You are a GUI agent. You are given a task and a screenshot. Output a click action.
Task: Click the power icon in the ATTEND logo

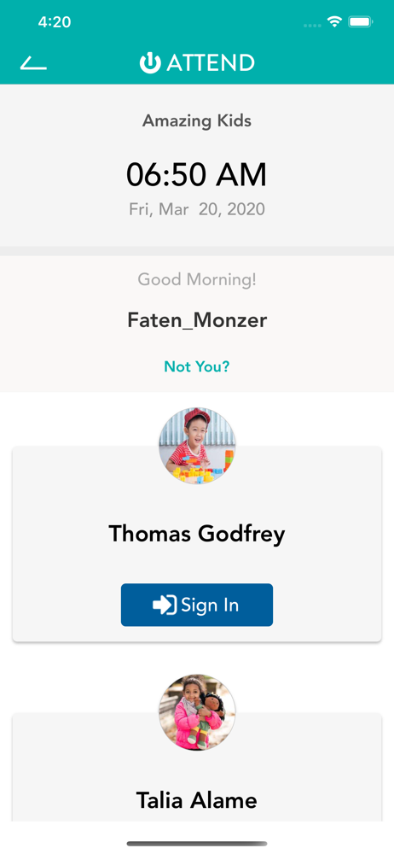tap(150, 63)
